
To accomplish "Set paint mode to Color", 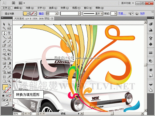I will [3, 96].
